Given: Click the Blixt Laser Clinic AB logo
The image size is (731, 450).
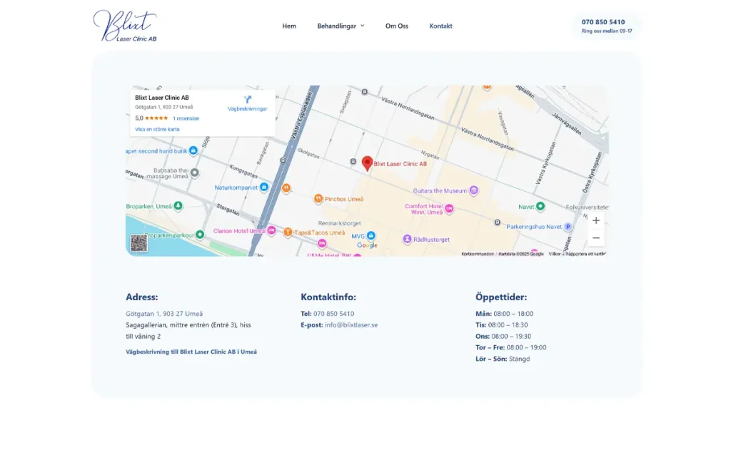Looking at the screenshot, I should tap(125, 26).
